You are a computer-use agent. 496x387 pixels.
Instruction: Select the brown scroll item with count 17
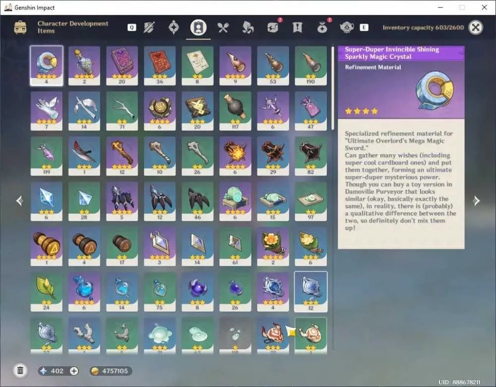(x=122, y=247)
